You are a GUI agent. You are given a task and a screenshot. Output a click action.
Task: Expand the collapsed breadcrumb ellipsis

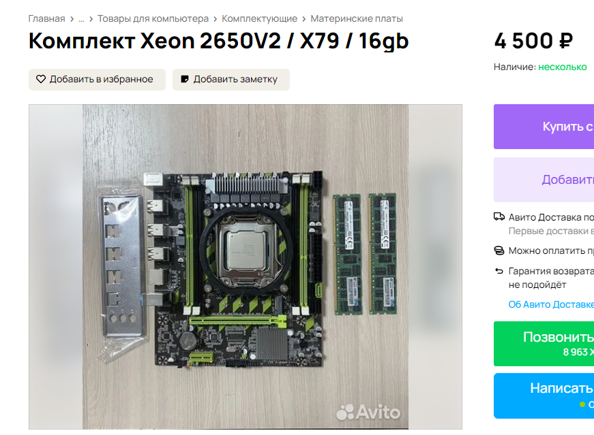(81, 19)
